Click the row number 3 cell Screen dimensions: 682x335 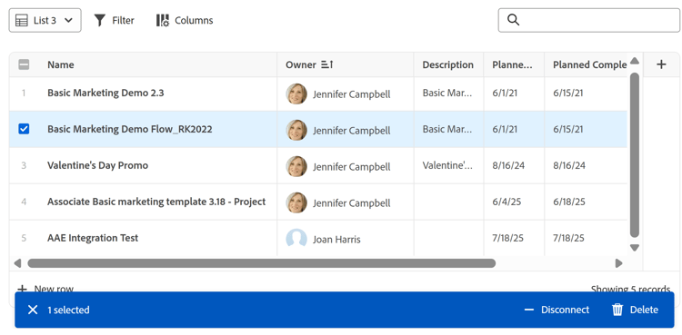pos(24,165)
